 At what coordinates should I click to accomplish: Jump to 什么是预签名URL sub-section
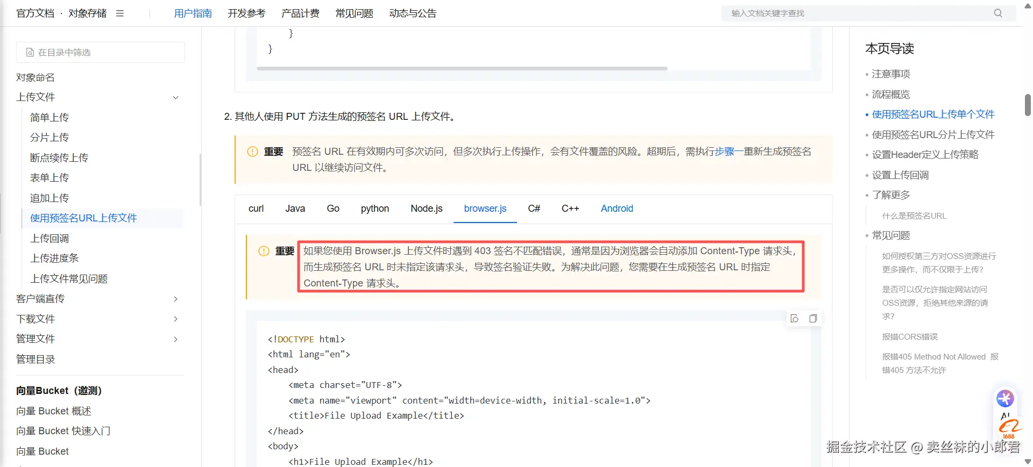914,216
